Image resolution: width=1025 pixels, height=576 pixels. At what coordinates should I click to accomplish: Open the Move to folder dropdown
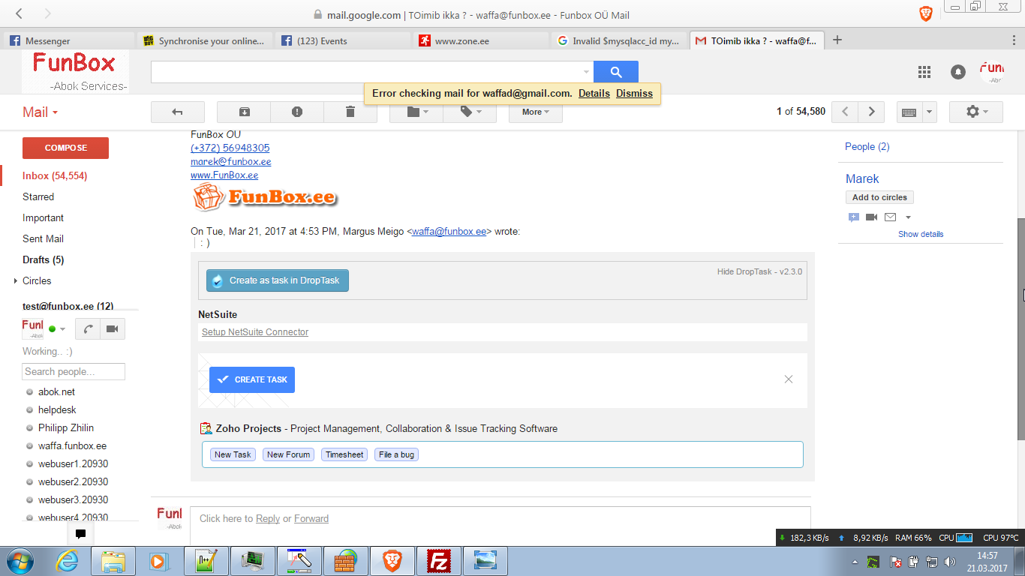coord(416,112)
